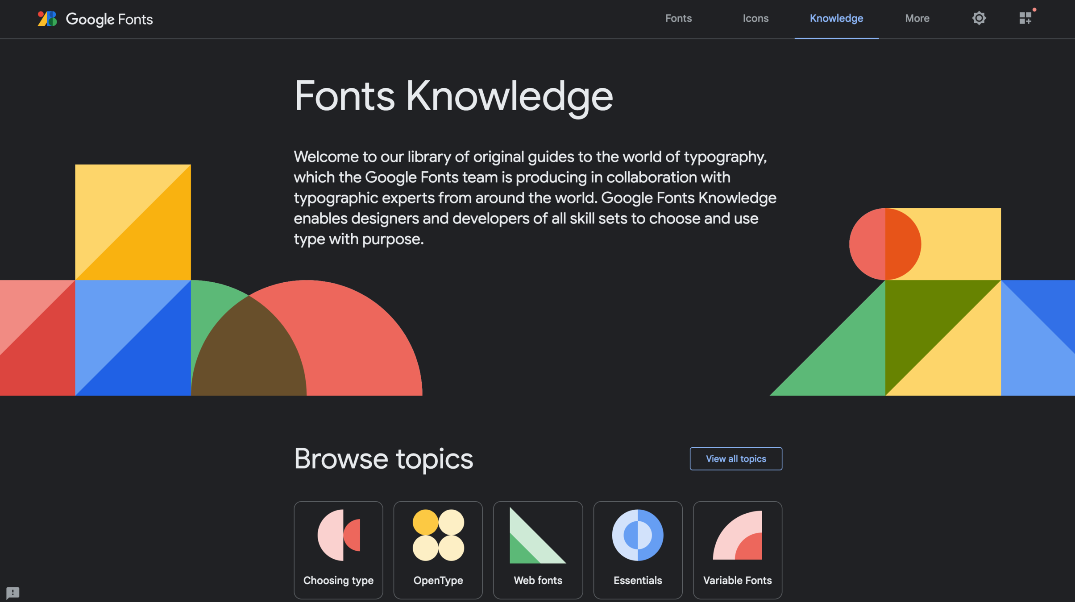The image size is (1075, 602).
Task: Click the Choosing type topic icon
Action: [339, 535]
